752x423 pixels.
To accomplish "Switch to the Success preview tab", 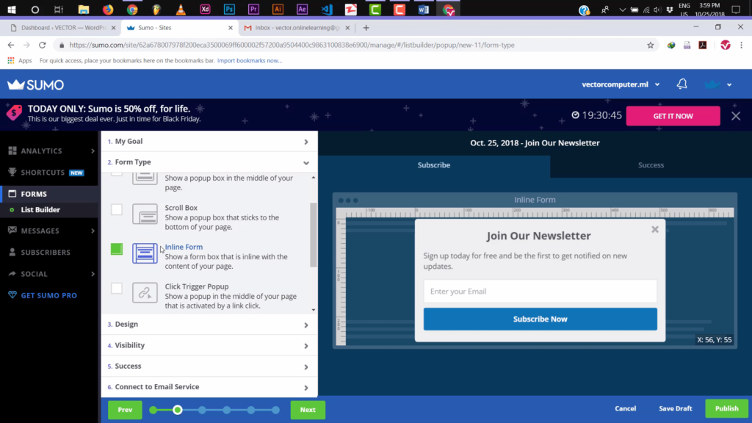I will tap(651, 165).
